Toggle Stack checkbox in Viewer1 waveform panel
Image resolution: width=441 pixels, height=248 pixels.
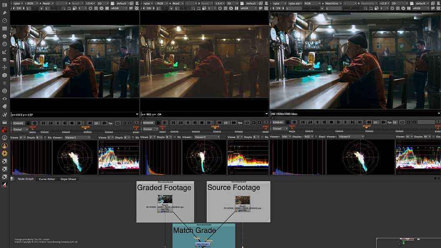[133, 137]
